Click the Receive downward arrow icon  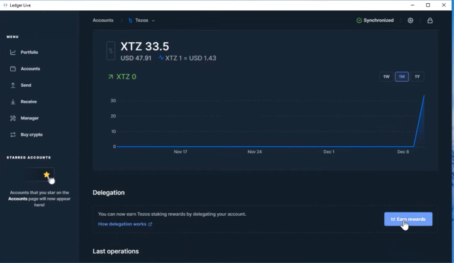(13, 101)
